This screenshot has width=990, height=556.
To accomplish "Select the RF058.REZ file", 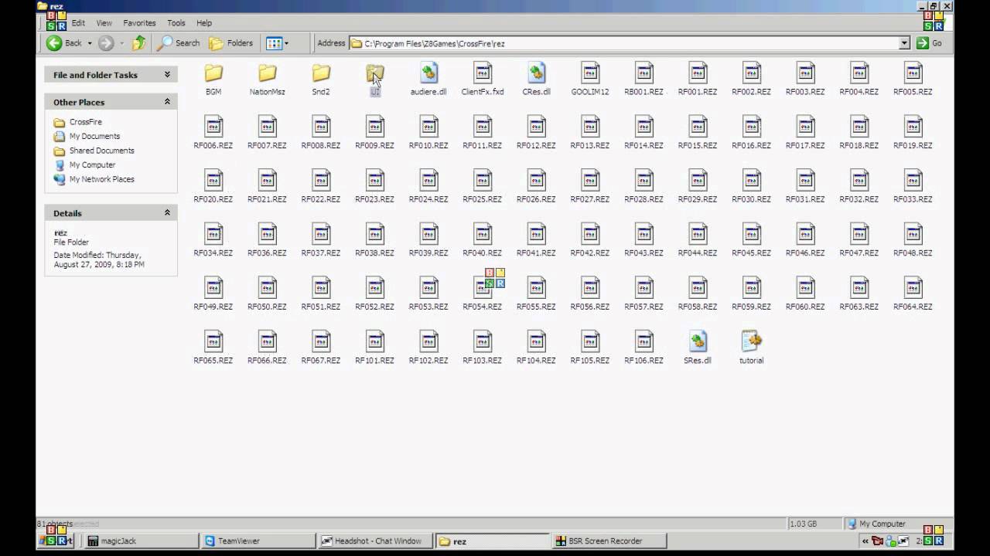I will tap(698, 295).
